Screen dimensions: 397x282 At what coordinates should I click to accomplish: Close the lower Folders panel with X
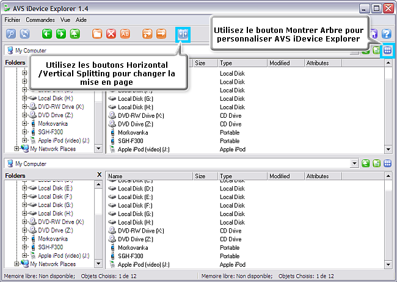tap(99, 175)
